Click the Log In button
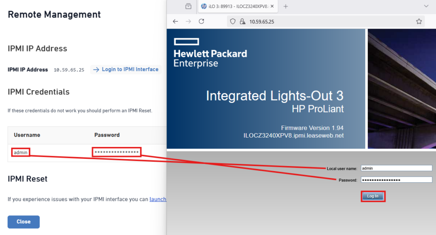The width and height of the screenshot is (436, 235). tap(373, 196)
